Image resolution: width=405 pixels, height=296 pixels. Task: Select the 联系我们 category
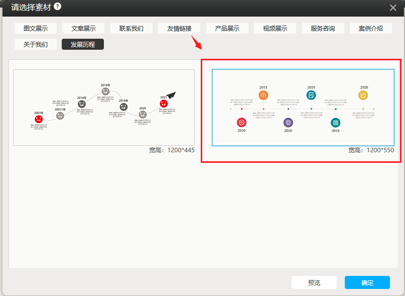pyautogui.click(x=131, y=28)
